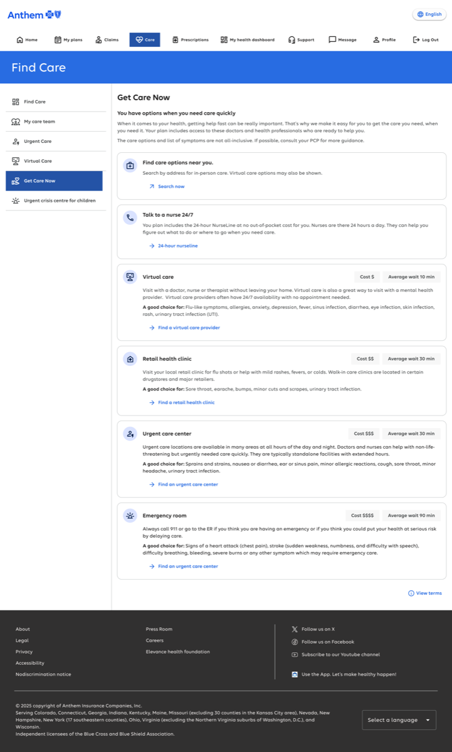452x752 pixels.
Task: Open the Profile nav item
Action: coord(384,39)
